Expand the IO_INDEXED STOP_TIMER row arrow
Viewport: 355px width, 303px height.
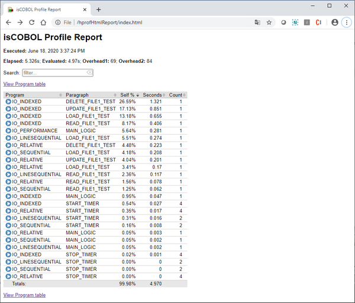tap(8, 254)
